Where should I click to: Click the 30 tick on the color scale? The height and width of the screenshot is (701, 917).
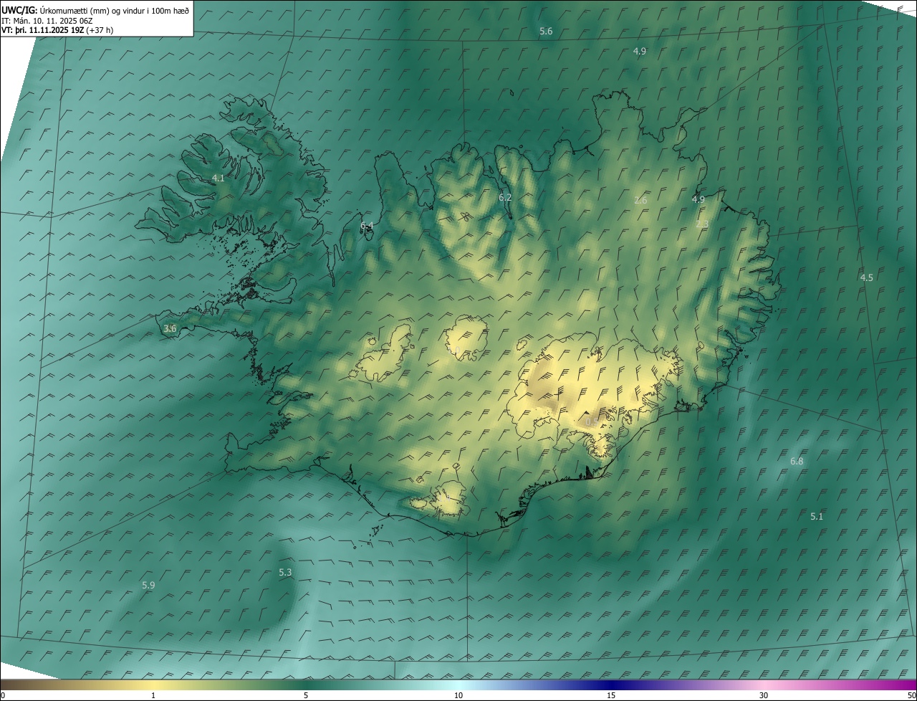tap(764, 695)
